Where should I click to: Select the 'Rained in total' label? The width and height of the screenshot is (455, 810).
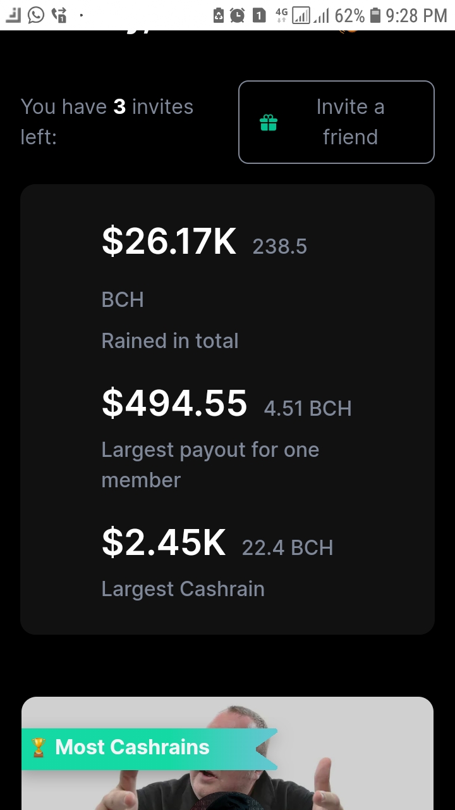pyautogui.click(x=170, y=341)
